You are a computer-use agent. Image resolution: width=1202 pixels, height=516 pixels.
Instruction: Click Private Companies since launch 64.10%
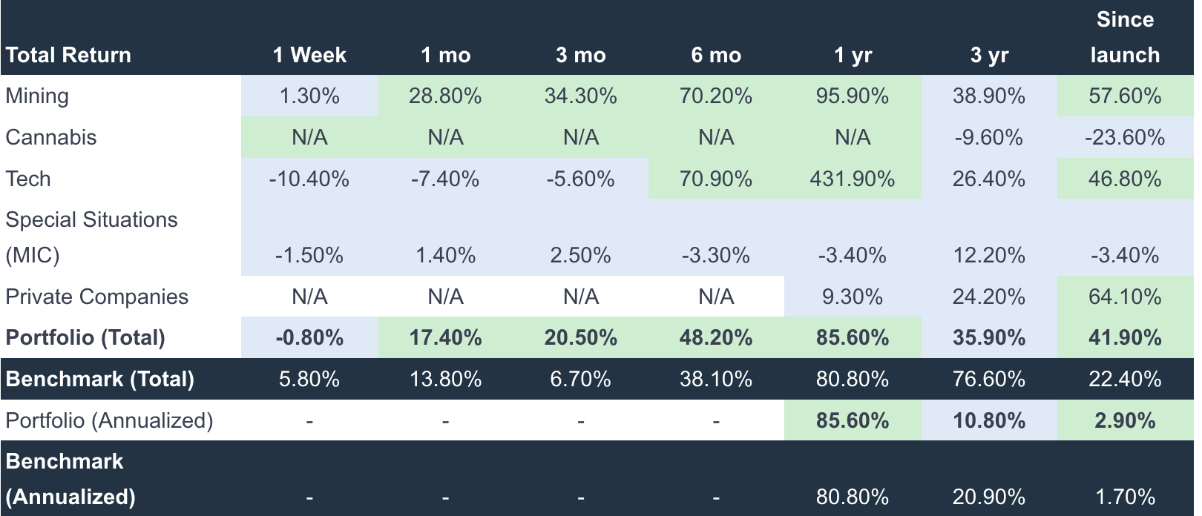1124,297
